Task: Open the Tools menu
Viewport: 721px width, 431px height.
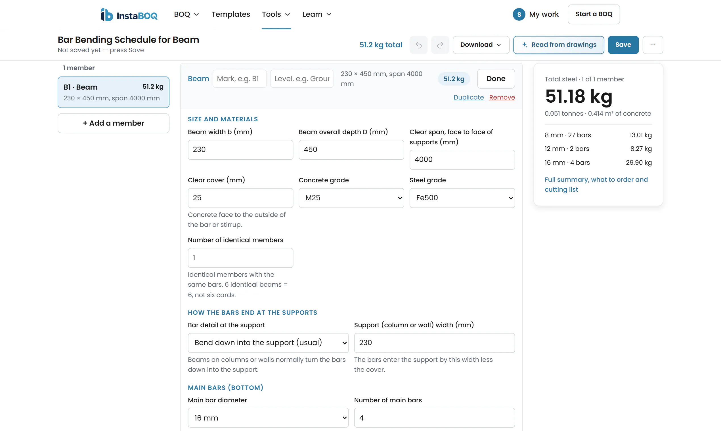Action: tap(276, 14)
